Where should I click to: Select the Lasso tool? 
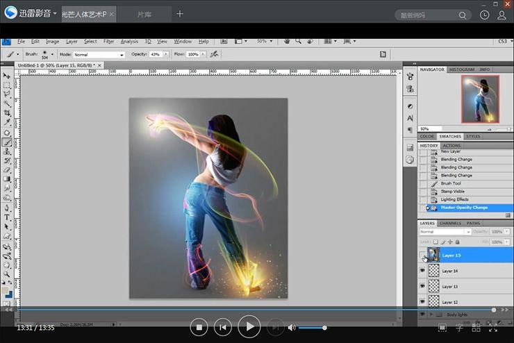6,94
